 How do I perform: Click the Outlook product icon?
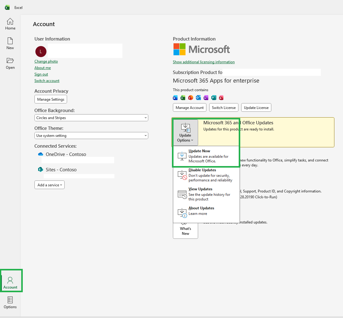198,98
